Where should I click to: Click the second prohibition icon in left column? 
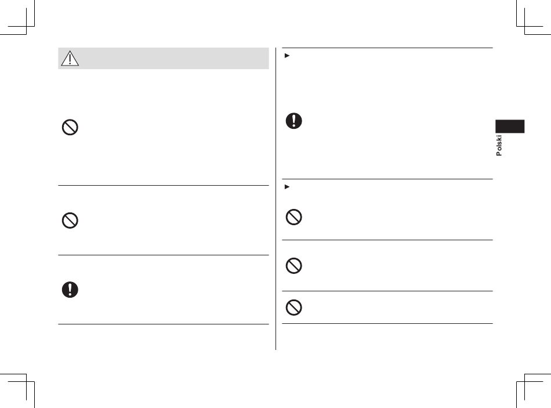[x=70, y=221]
